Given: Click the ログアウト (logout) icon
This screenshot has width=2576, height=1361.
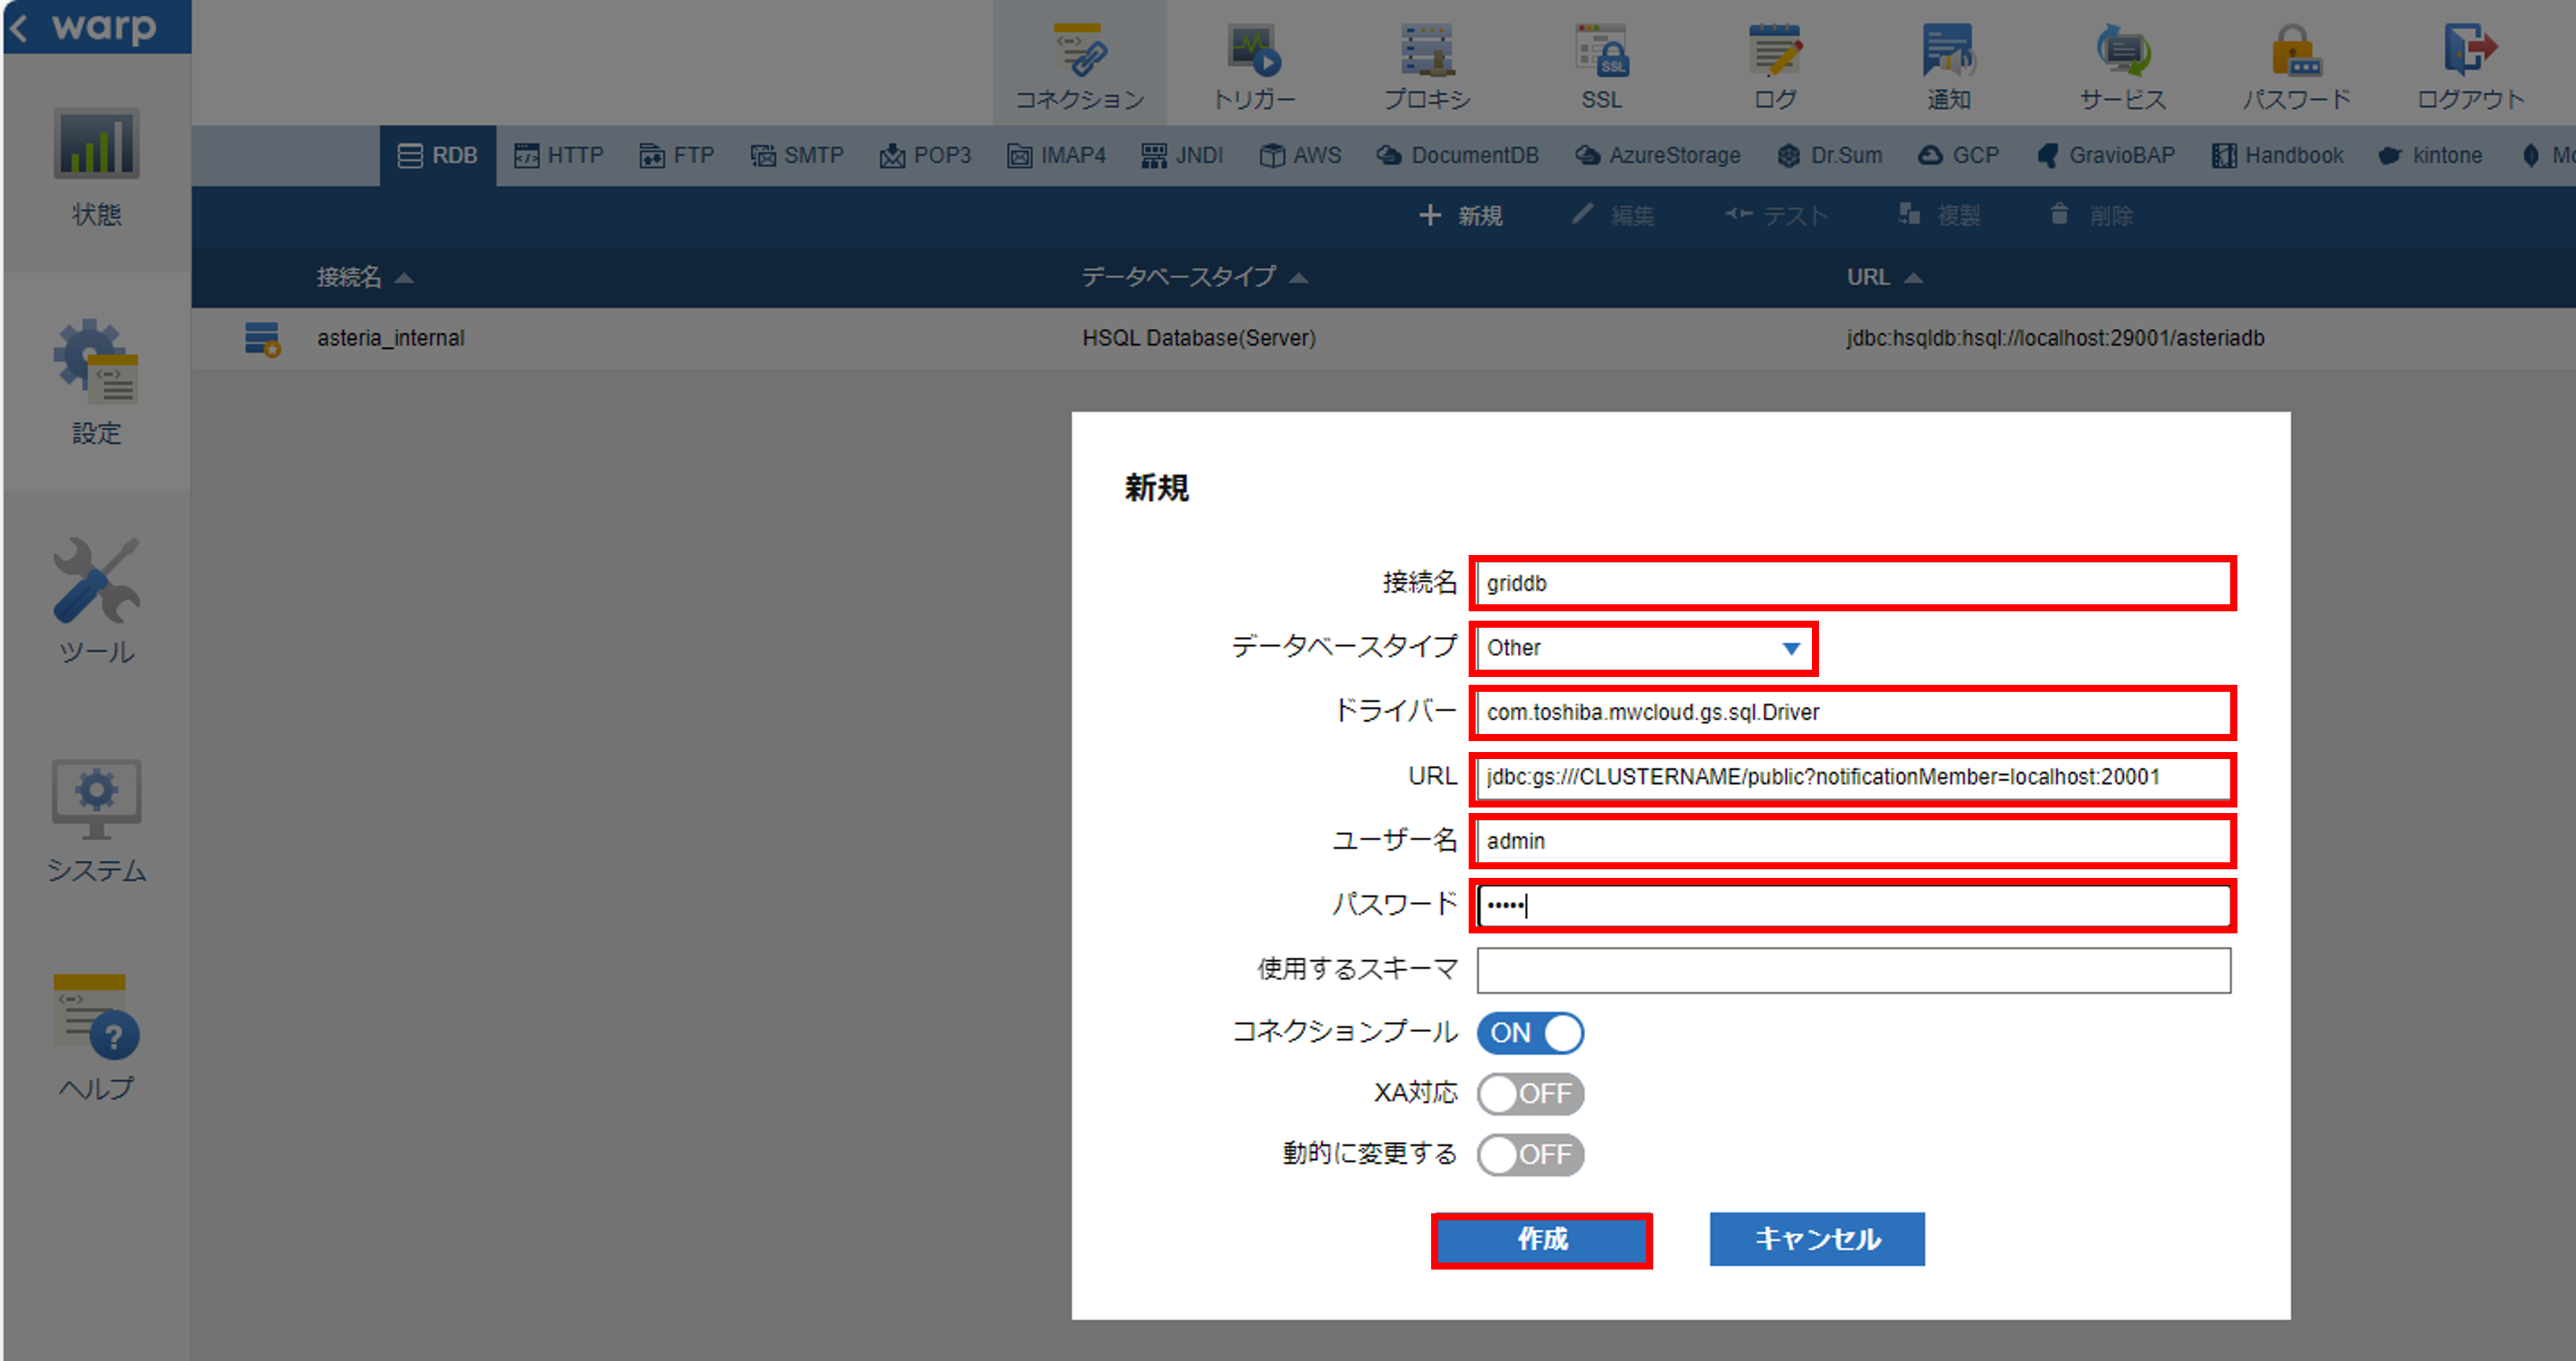Looking at the screenshot, I should [x=2470, y=52].
